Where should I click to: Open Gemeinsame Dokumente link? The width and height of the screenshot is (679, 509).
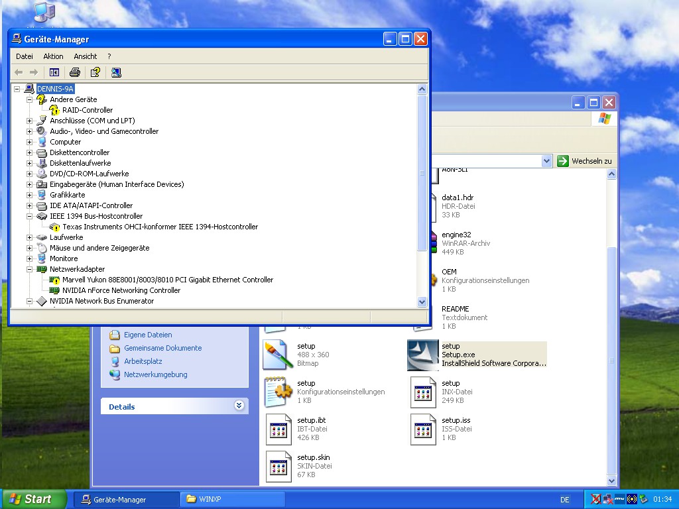coord(162,348)
